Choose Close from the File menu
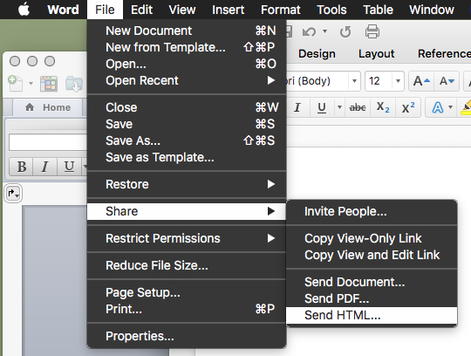471x356 pixels. coord(187,107)
